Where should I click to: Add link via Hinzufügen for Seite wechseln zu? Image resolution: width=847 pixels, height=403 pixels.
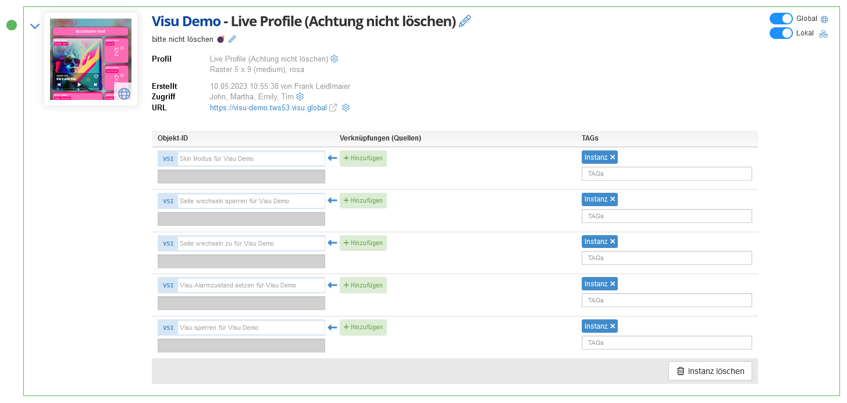point(363,243)
